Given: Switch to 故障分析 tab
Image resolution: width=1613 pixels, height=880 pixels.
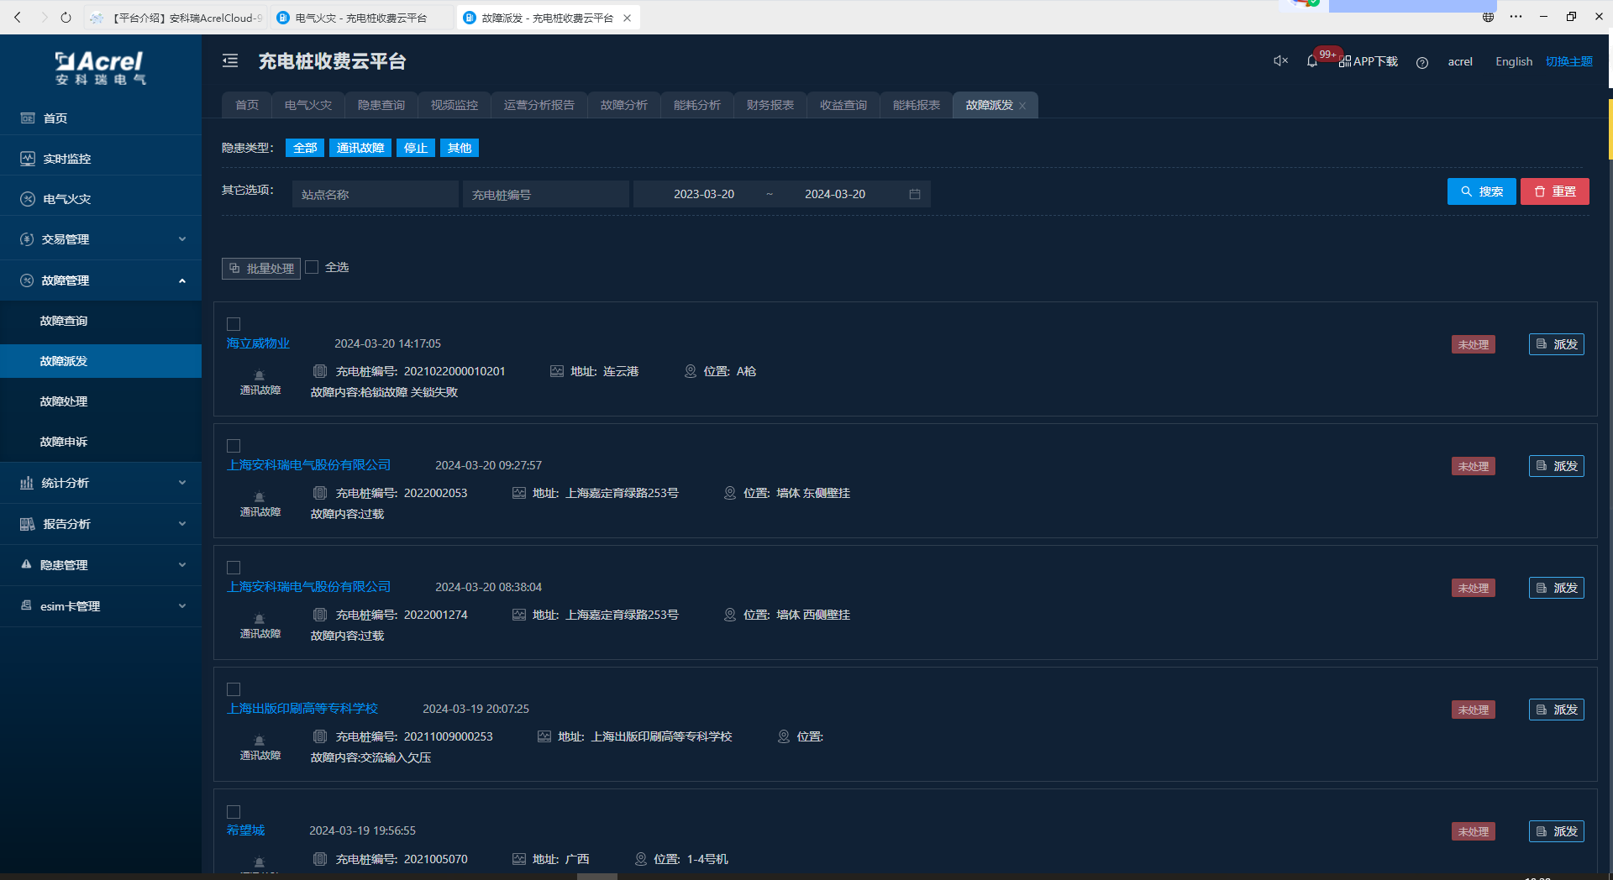Looking at the screenshot, I should coord(623,105).
